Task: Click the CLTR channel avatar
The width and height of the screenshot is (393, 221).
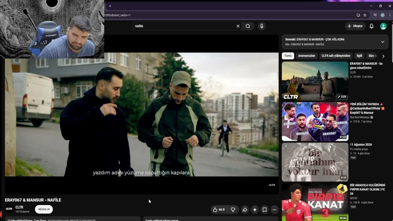Action: coord(9,209)
